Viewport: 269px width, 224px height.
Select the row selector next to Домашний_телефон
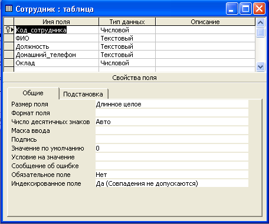point(9,55)
